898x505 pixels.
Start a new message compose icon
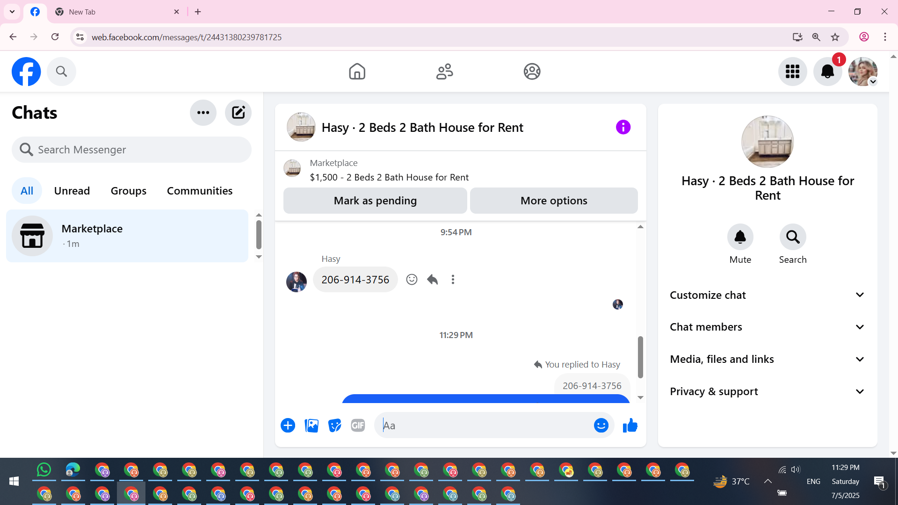click(238, 113)
